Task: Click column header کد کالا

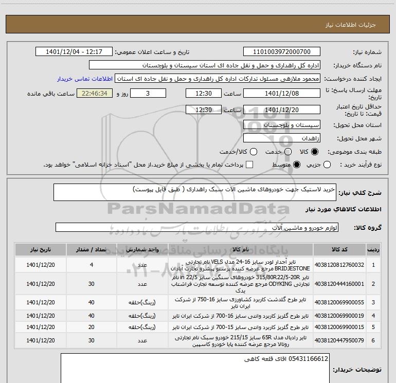Action: click(339, 250)
